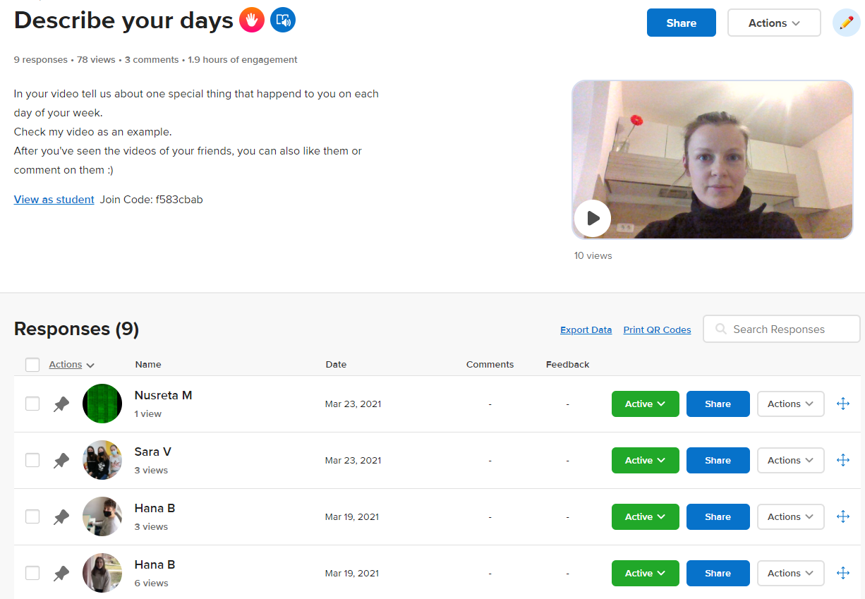Open the Actions menu for Nusreta M
This screenshot has width=865, height=599.
tap(791, 404)
